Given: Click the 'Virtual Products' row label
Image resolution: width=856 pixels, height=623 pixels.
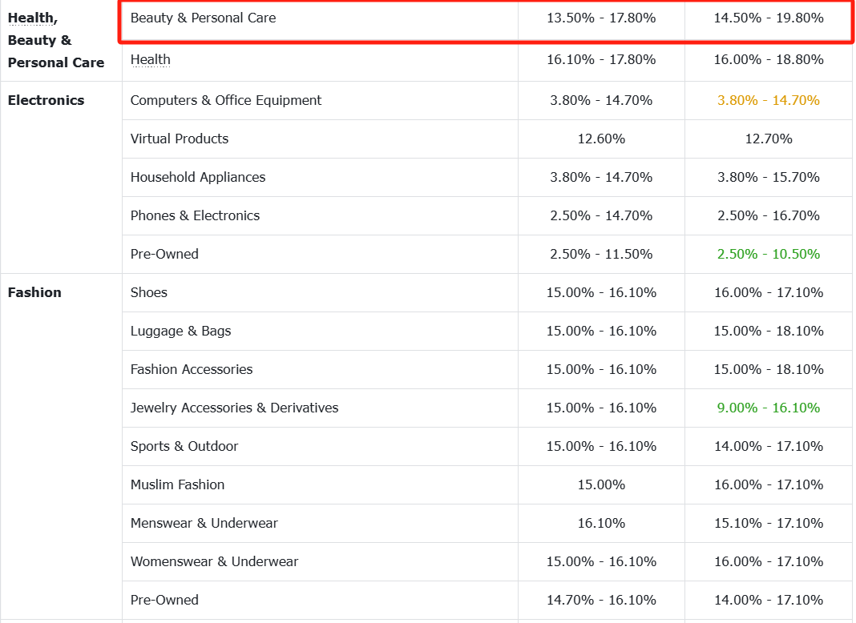Looking at the screenshot, I should pyautogui.click(x=179, y=139).
